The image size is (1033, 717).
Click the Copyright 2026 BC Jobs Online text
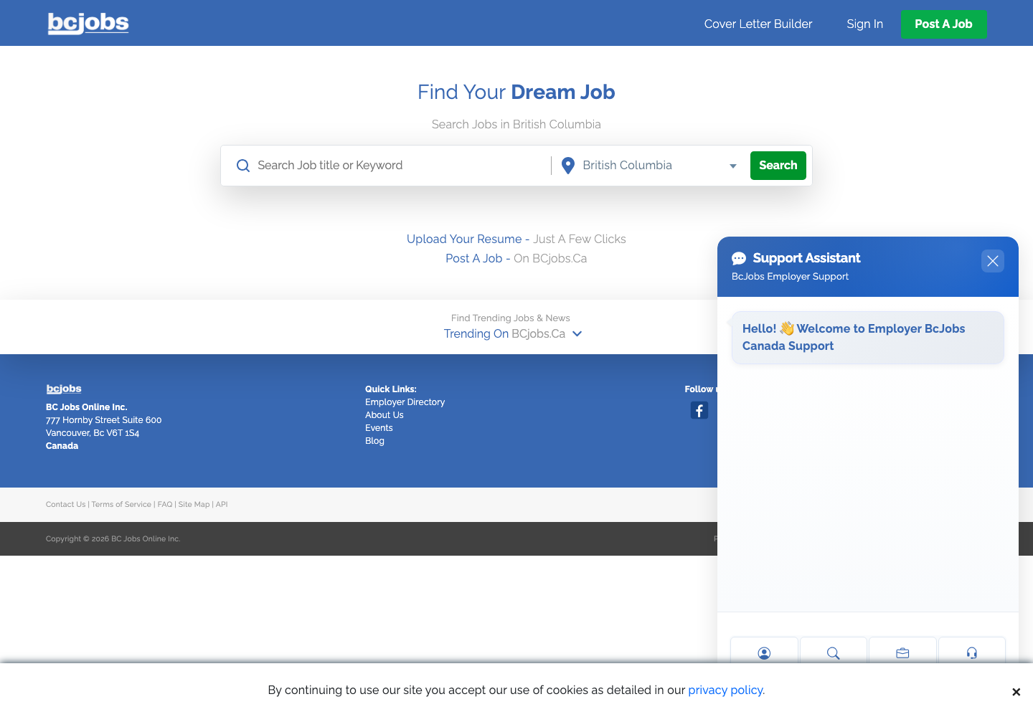tap(113, 538)
